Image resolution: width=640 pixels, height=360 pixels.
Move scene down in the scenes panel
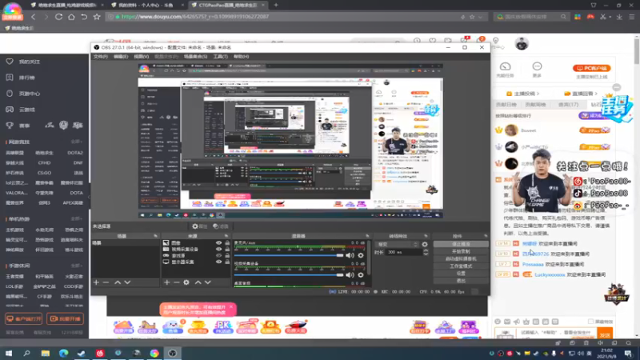(127, 282)
